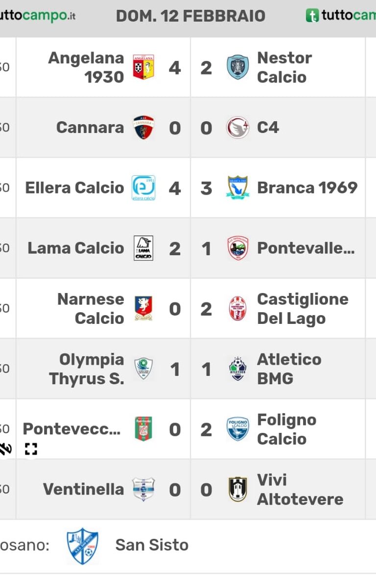Click the Nestor Calcio team crest
This screenshot has height=585, width=376.
tap(237, 67)
